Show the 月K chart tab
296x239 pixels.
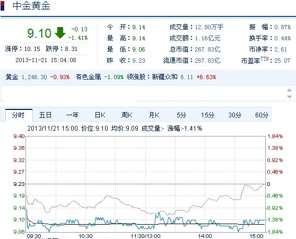(154, 115)
